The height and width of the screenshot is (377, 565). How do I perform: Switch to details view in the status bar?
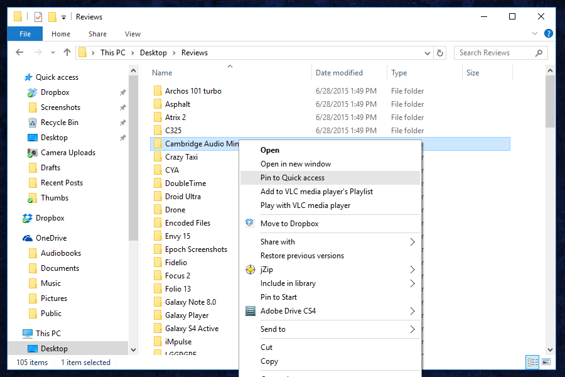click(532, 362)
